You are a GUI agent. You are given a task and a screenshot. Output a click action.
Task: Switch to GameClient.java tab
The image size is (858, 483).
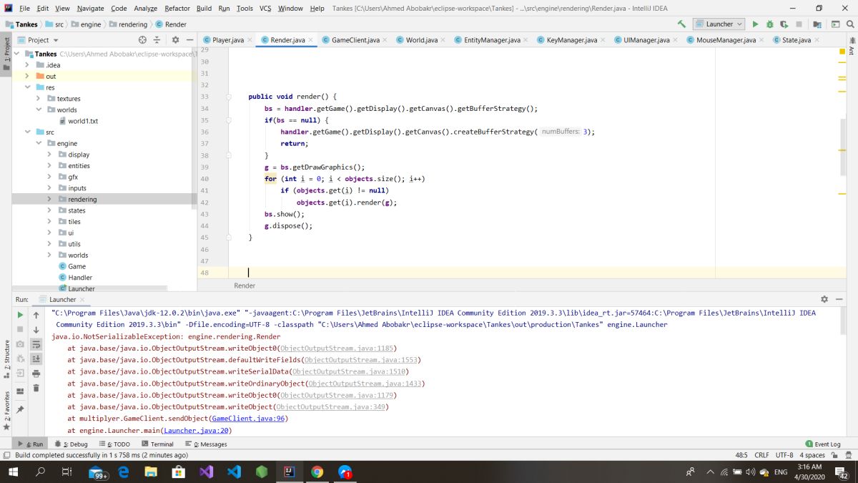[x=355, y=40]
